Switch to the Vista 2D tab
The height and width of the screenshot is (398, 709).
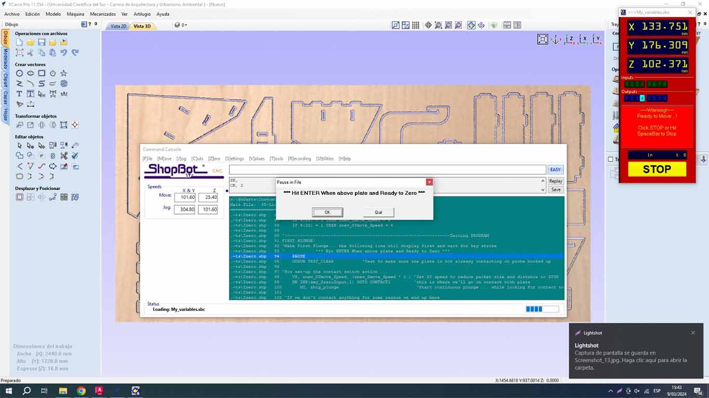pos(118,26)
